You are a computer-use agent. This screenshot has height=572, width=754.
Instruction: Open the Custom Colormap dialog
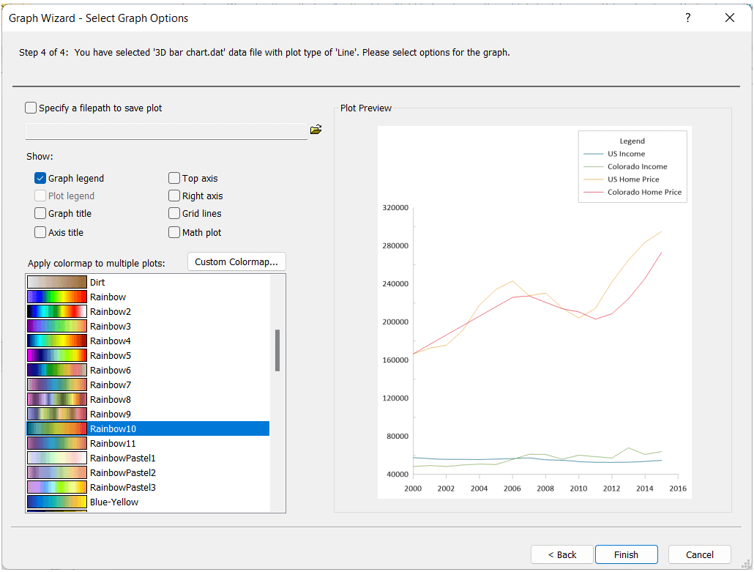tap(236, 261)
